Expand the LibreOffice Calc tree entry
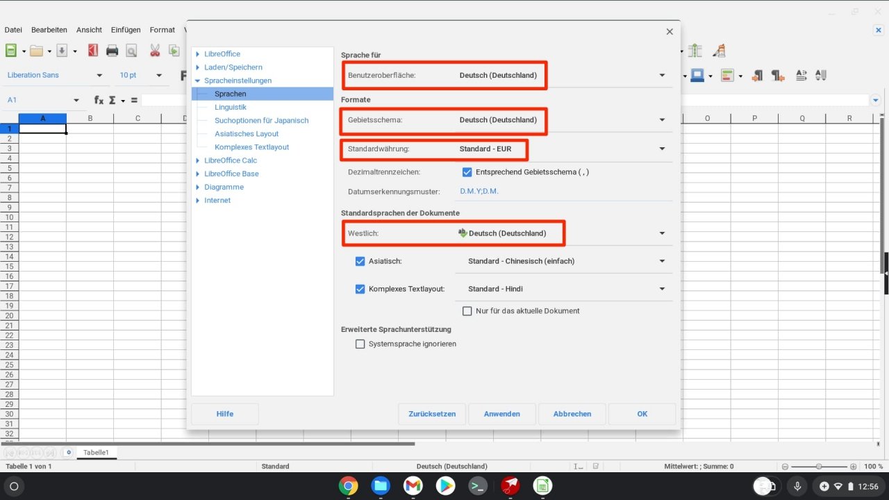The image size is (889, 500). click(x=197, y=160)
